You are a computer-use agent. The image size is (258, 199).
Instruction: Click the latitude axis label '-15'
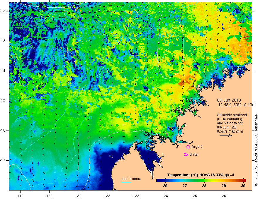click(3, 101)
